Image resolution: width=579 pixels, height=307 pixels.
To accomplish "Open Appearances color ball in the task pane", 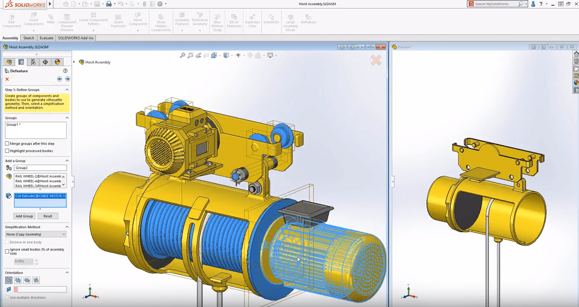I will click(576, 83).
